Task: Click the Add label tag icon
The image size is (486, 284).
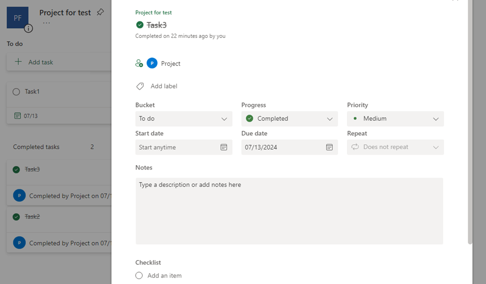Action: [140, 86]
